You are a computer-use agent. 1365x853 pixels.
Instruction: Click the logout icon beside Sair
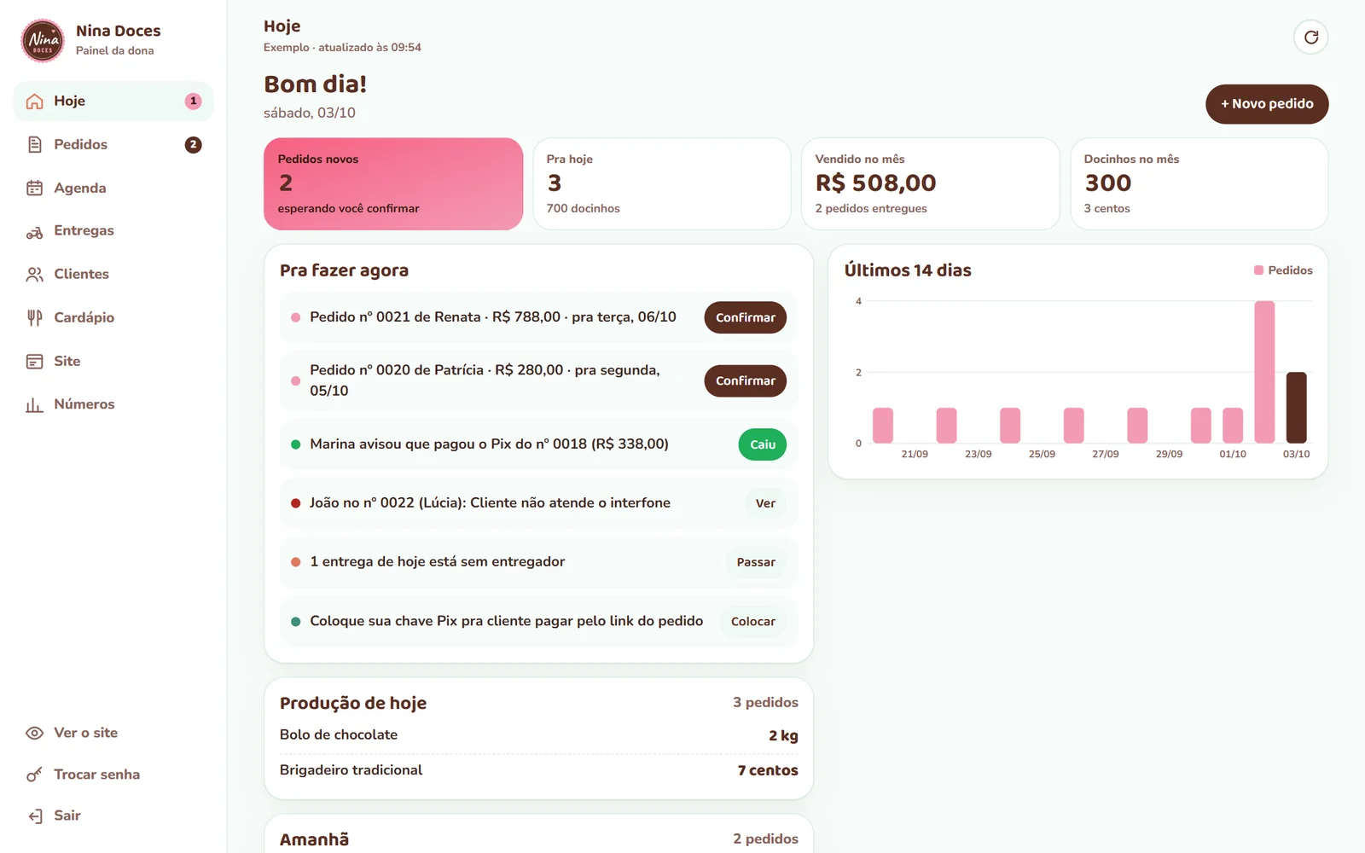tap(34, 816)
